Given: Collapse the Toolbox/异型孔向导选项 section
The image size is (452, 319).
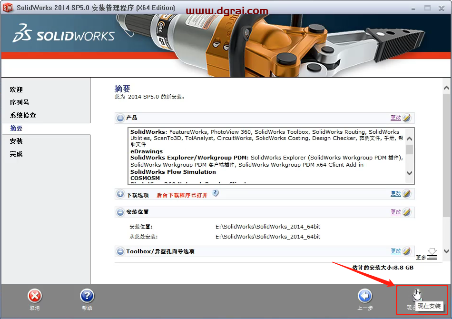Looking at the screenshot, I should coord(120,251).
